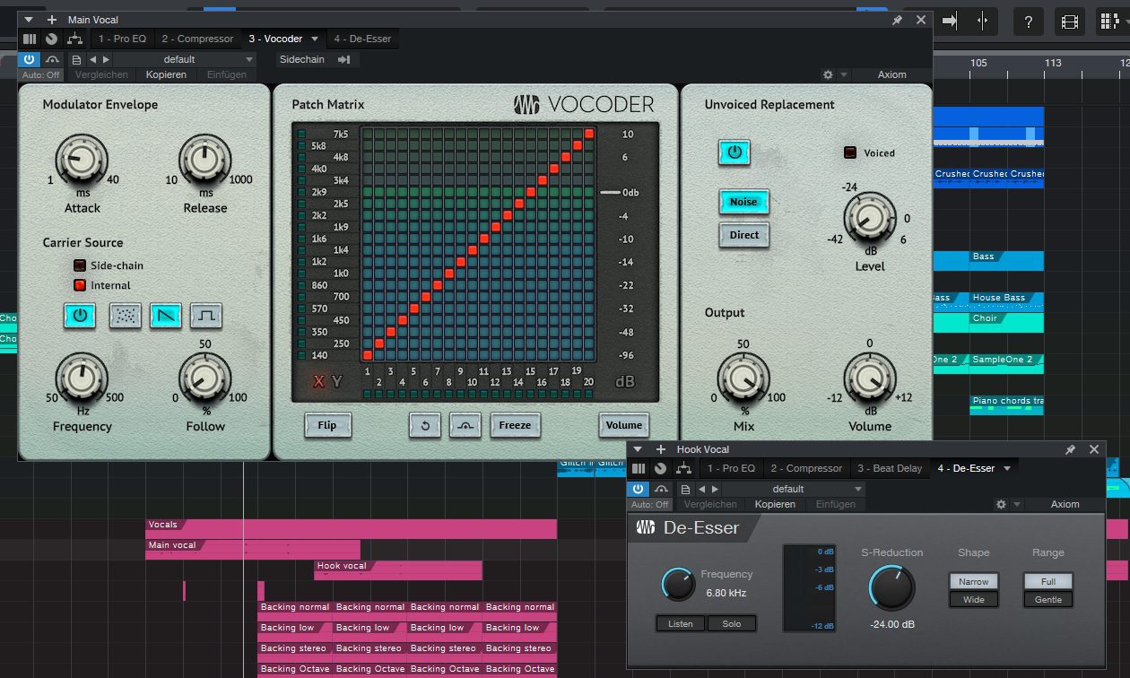Toggle the Voiced indicator in Unvoiced Replacement
1130x678 pixels.
pos(848,152)
